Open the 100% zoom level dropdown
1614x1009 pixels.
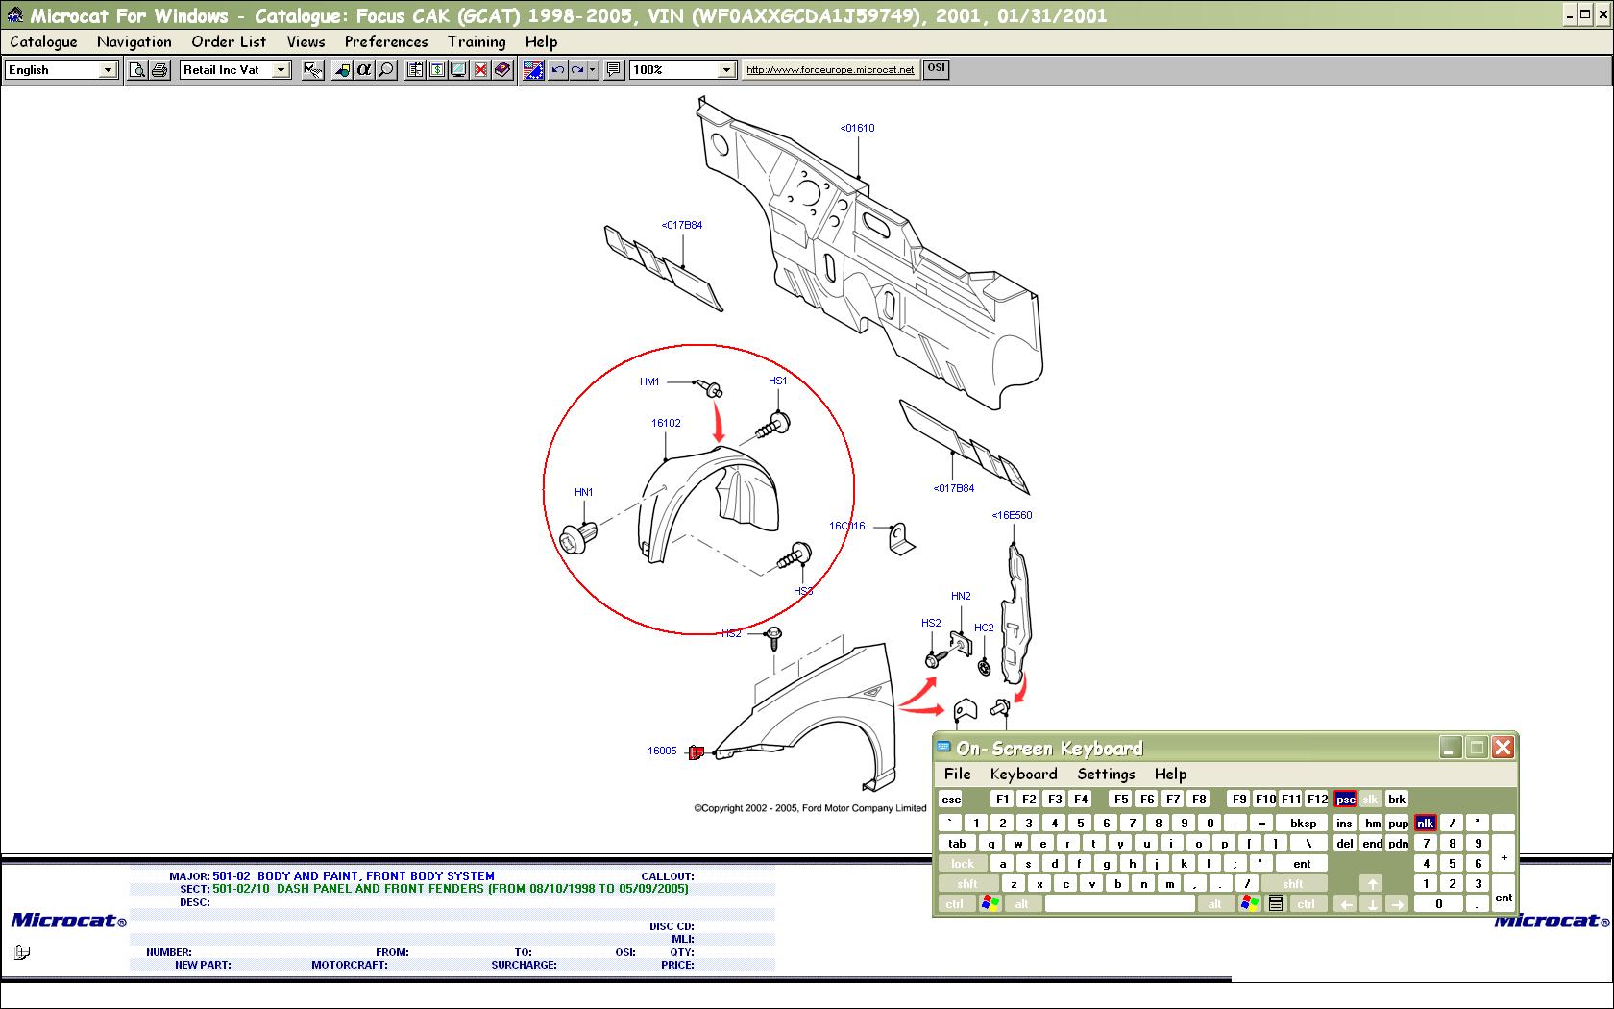726,70
